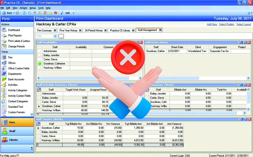Viewport: 253px width, 157px height.
Task: Open Standard Text setup item
Action: [x=15, y=107]
